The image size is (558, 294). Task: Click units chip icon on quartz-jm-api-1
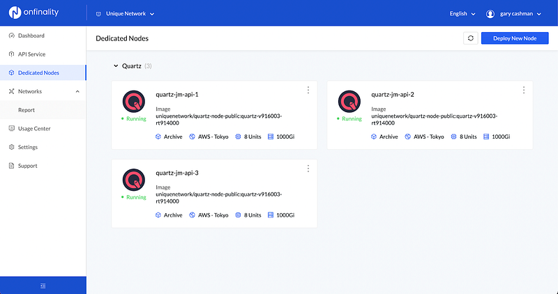(x=238, y=137)
